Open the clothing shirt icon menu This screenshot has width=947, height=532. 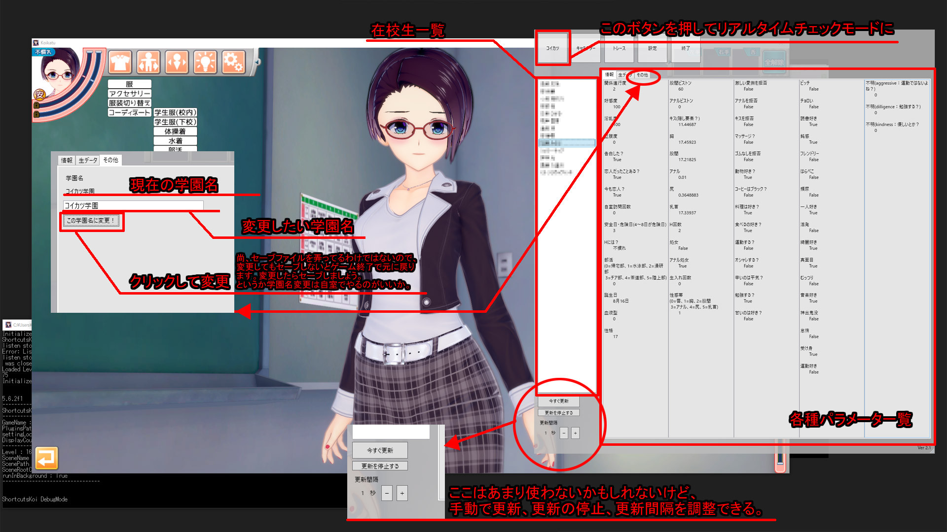click(x=120, y=62)
